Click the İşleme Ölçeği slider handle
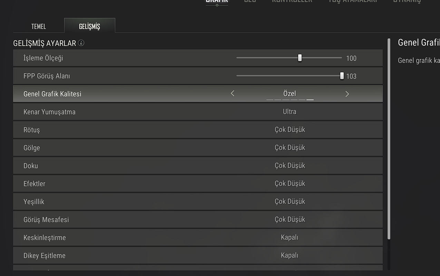The width and height of the screenshot is (440, 276). coord(300,58)
